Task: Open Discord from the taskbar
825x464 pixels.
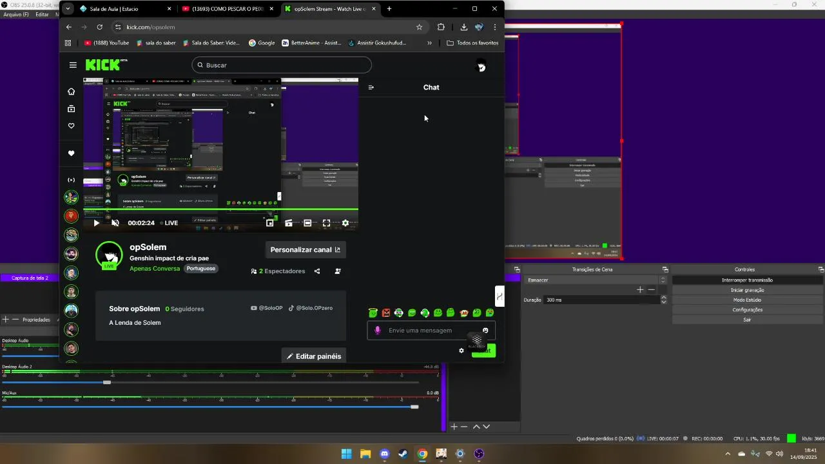Action: 385,454
